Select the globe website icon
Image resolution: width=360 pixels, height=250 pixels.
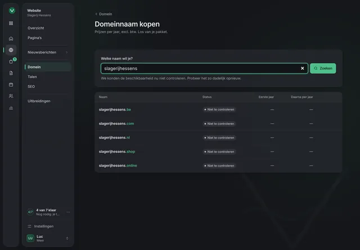pyautogui.click(x=11, y=50)
